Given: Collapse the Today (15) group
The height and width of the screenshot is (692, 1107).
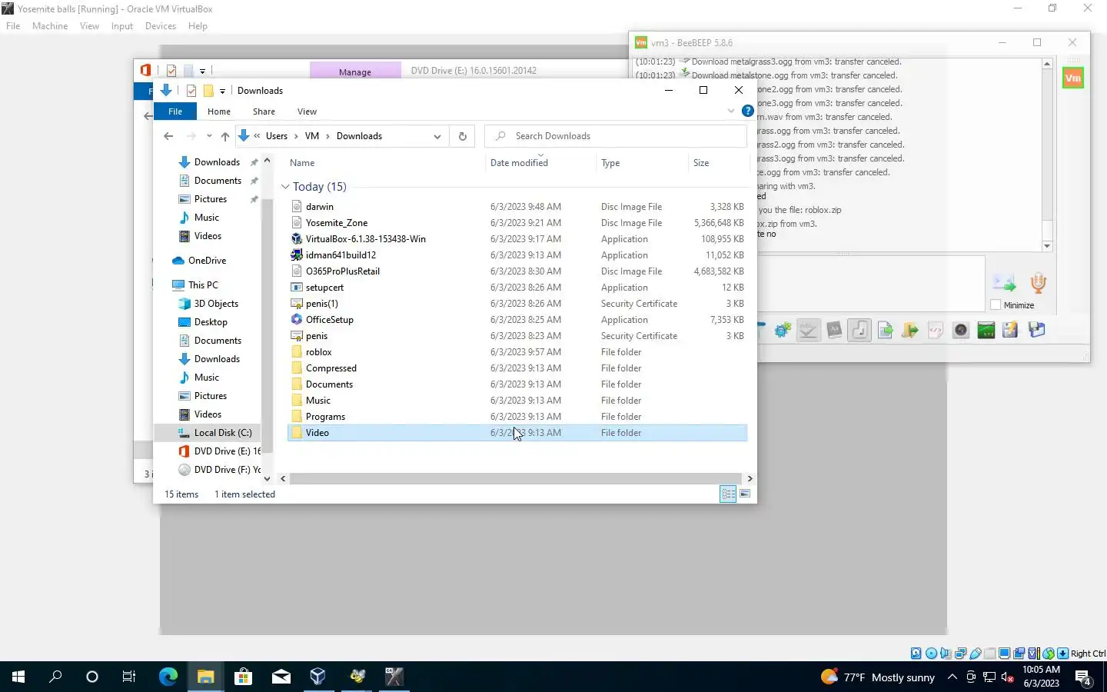Looking at the screenshot, I should click(x=285, y=187).
